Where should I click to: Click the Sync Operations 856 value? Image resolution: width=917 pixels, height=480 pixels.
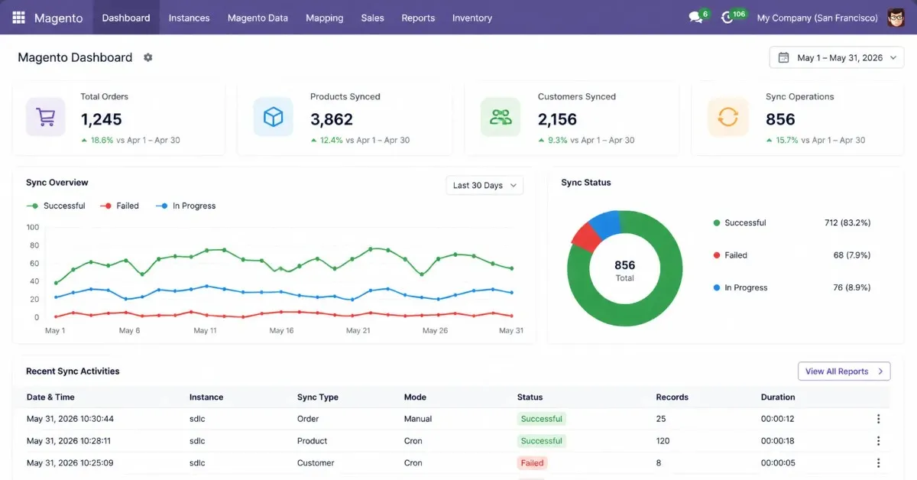coord(780,119)
